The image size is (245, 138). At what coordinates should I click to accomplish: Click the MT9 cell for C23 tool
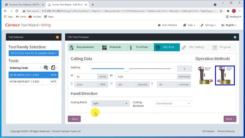54,75
